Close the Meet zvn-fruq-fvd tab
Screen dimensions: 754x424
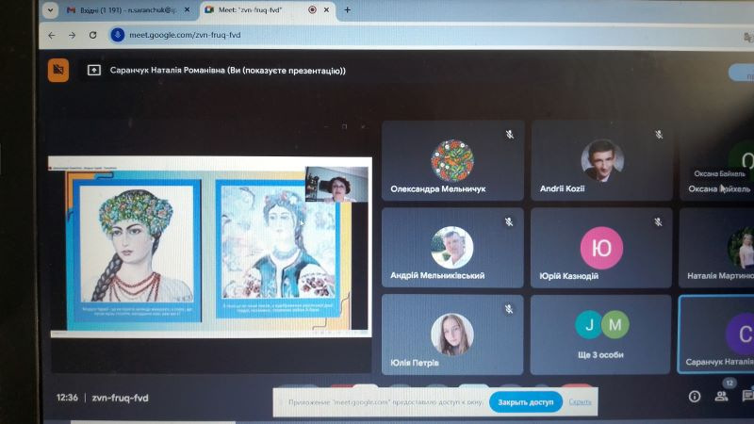326,9
